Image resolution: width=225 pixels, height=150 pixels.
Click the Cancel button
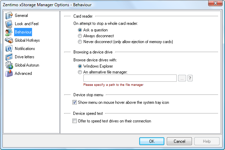(180, 141)
